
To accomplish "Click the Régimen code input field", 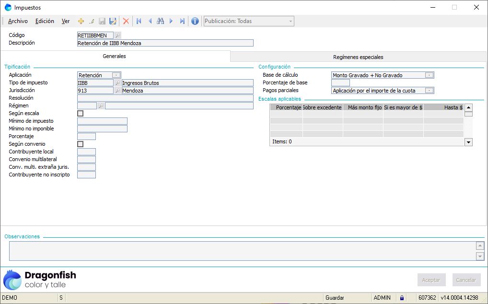I will click(x=87, y=106).
